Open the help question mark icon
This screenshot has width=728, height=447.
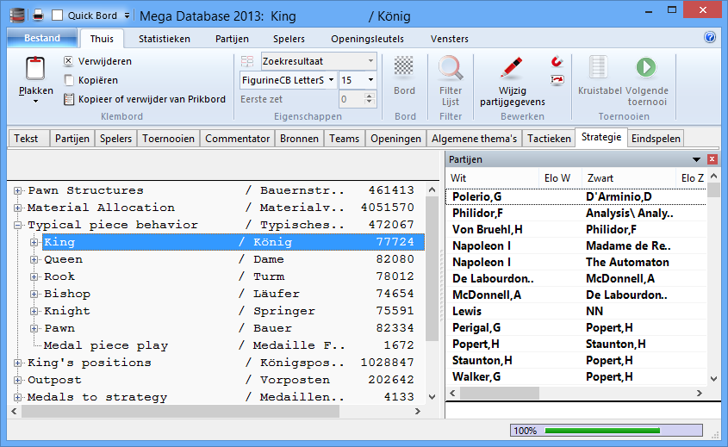point(710,38)
